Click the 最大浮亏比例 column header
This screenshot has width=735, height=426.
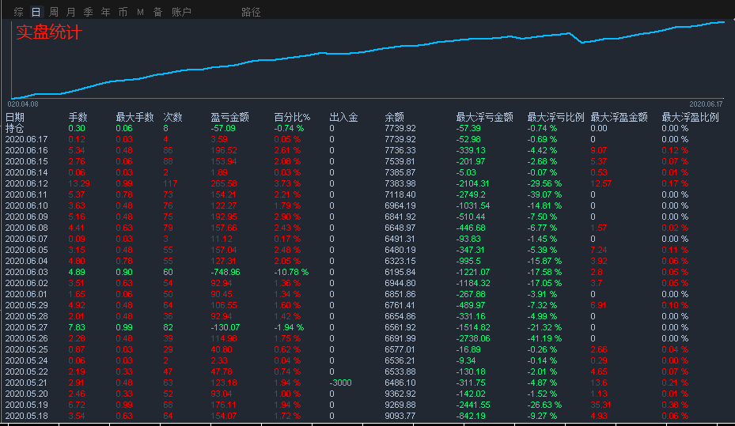[555, 117]
